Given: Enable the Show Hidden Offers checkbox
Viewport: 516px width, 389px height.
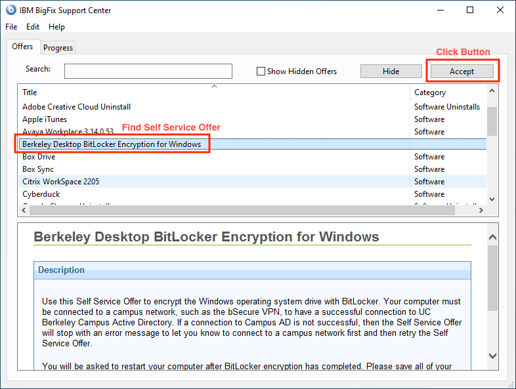Looking at the screenshot, I should click(261, 72).
